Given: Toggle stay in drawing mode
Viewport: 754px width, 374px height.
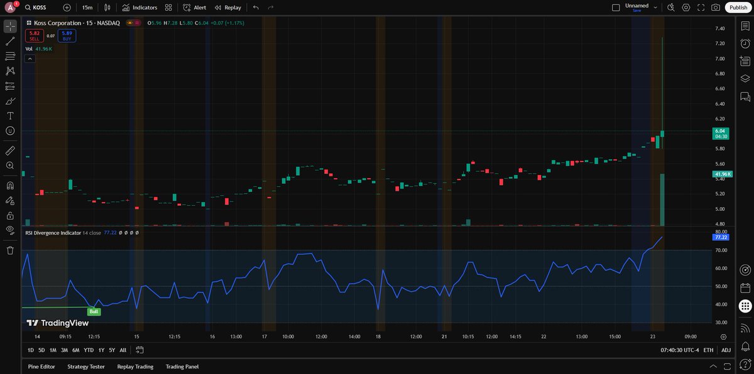Looking at the screenshot, I should pyautogui.click(x=10, y=201).
